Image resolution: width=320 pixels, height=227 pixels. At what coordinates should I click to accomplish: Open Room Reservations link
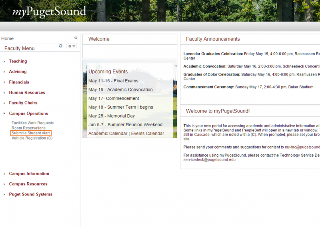pos(28,128)
